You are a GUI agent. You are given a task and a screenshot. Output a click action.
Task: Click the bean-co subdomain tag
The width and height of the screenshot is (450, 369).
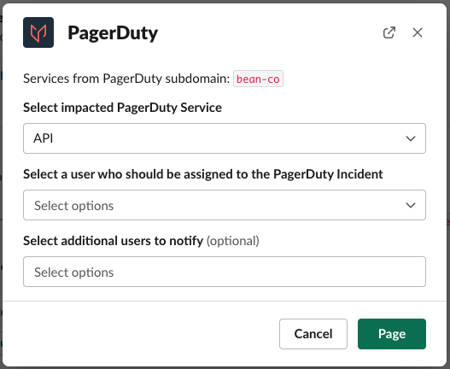tap(258, 79)
